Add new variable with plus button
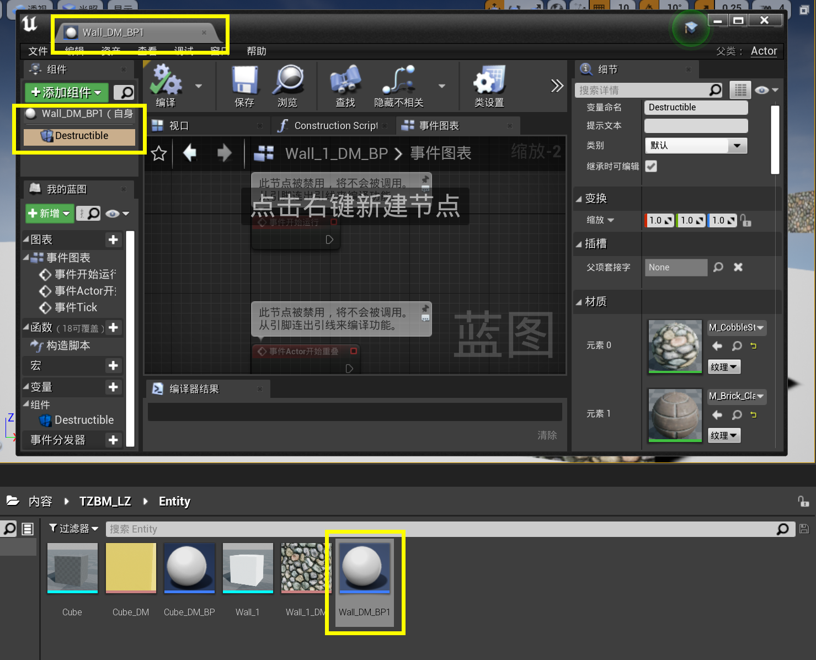Screen dimensions: 816x660 pos(113,387)
